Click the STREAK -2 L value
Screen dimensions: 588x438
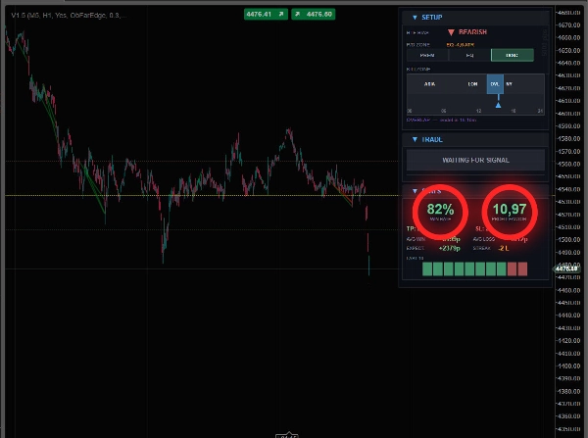pyautogui.click(x=504, y=248)
